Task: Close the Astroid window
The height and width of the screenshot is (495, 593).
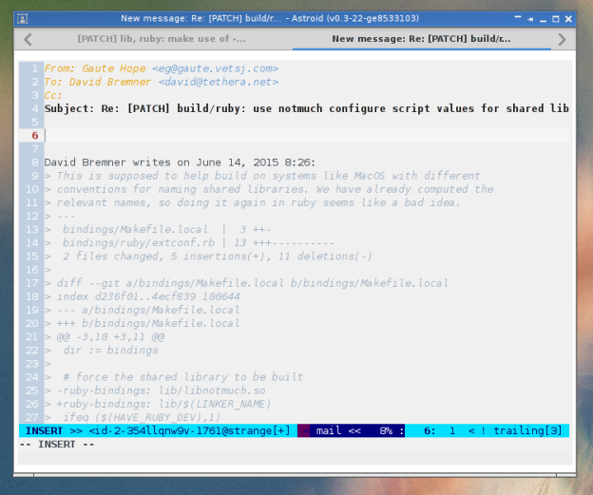Action: click(567, 19)
